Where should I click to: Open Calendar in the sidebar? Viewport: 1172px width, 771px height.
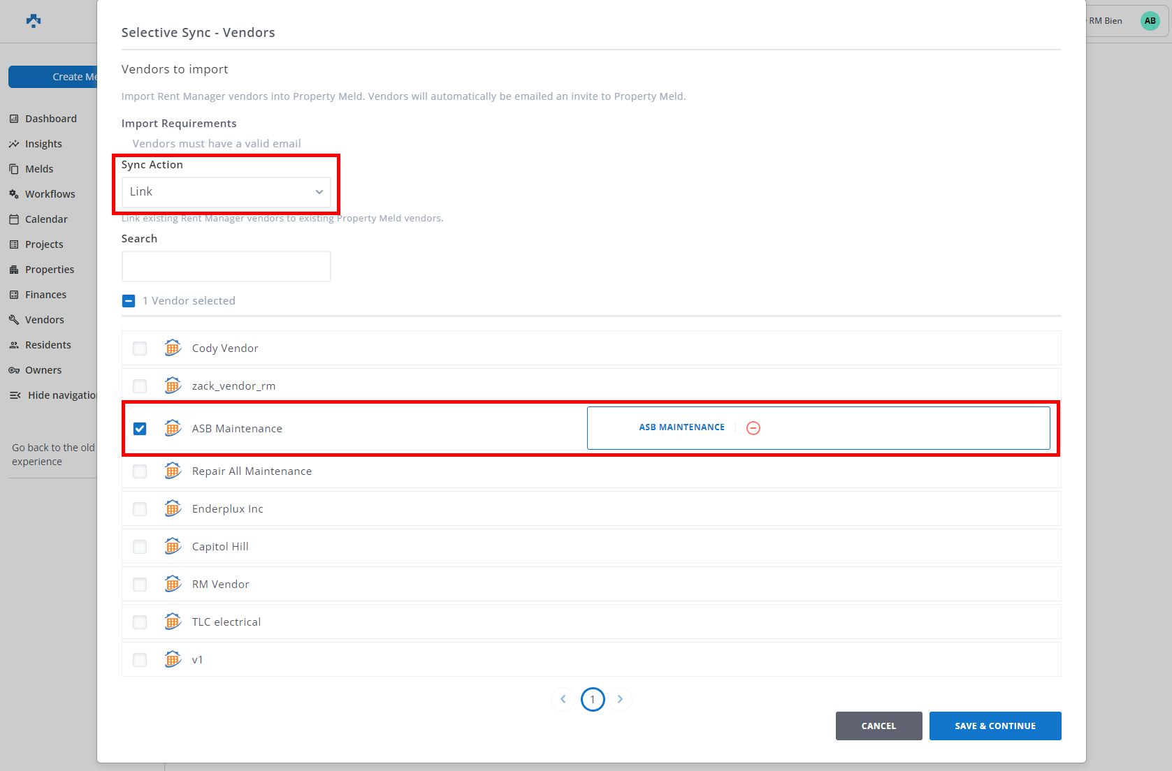coord(46,219)
